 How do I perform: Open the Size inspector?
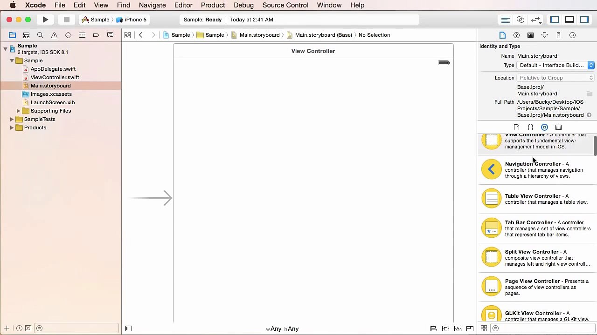558,35
